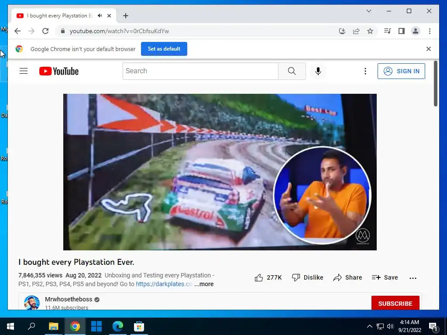Click the blue four-pane app icon in taskbar
The width and height of the screenshot is (447, 335).
(96, 326)
